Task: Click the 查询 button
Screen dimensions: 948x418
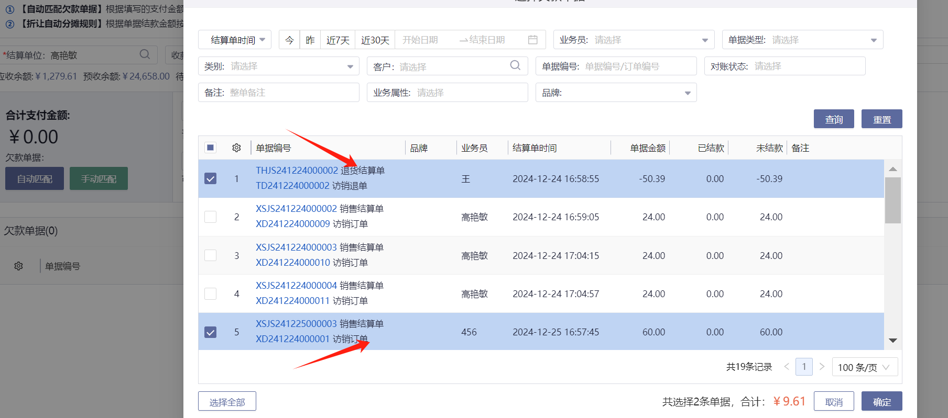Action: [x=833, y=119]
